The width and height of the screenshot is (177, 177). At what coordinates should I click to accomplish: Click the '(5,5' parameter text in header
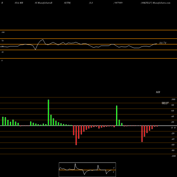pos(91,3)
